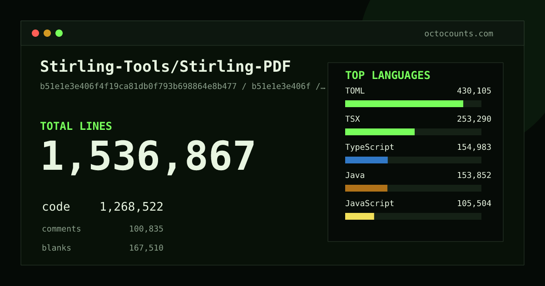Click the Java brown progress bar
545x286 pixels.
[x=366, y=188]
